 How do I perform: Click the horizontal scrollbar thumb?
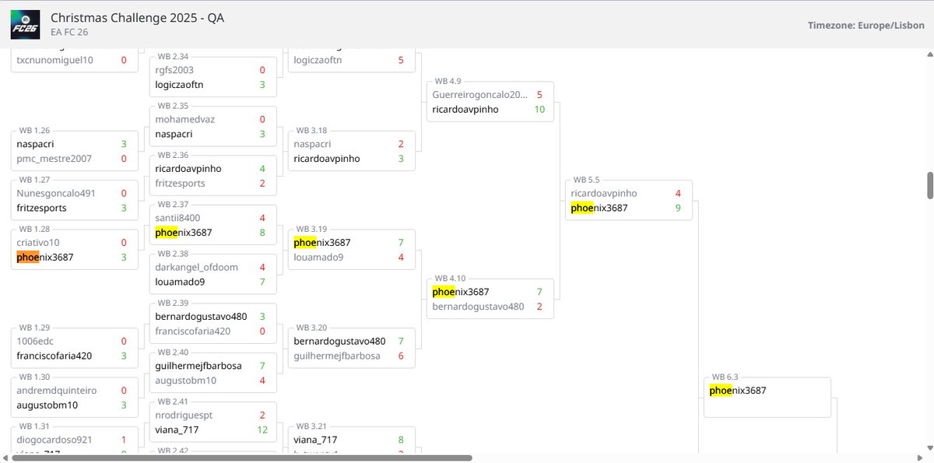(241, 458)
